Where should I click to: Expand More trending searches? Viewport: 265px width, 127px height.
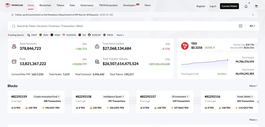(120, 35)
